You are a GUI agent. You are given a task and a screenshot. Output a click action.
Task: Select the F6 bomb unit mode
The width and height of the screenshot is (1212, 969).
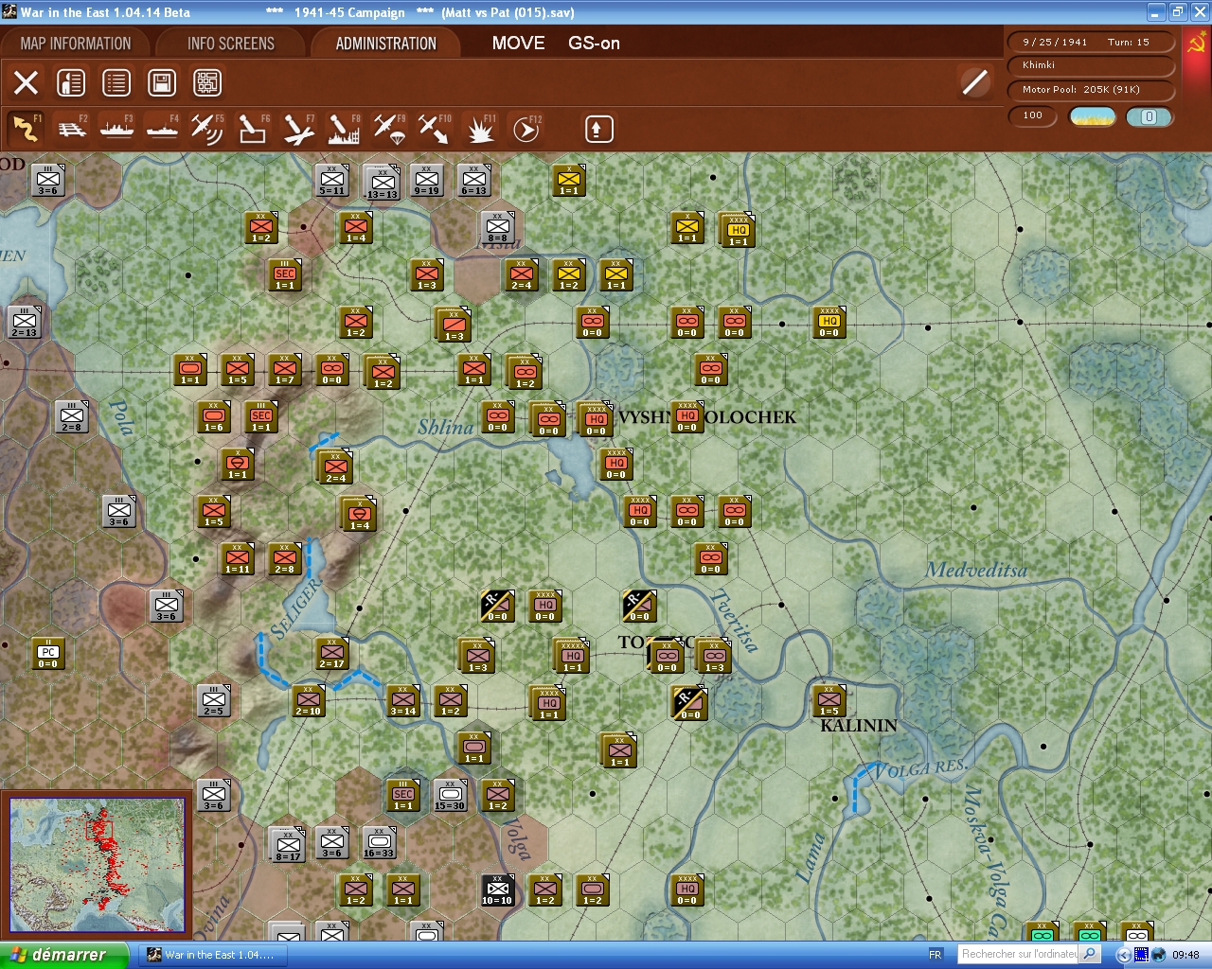pyautogui.click(x=253, y=129)
